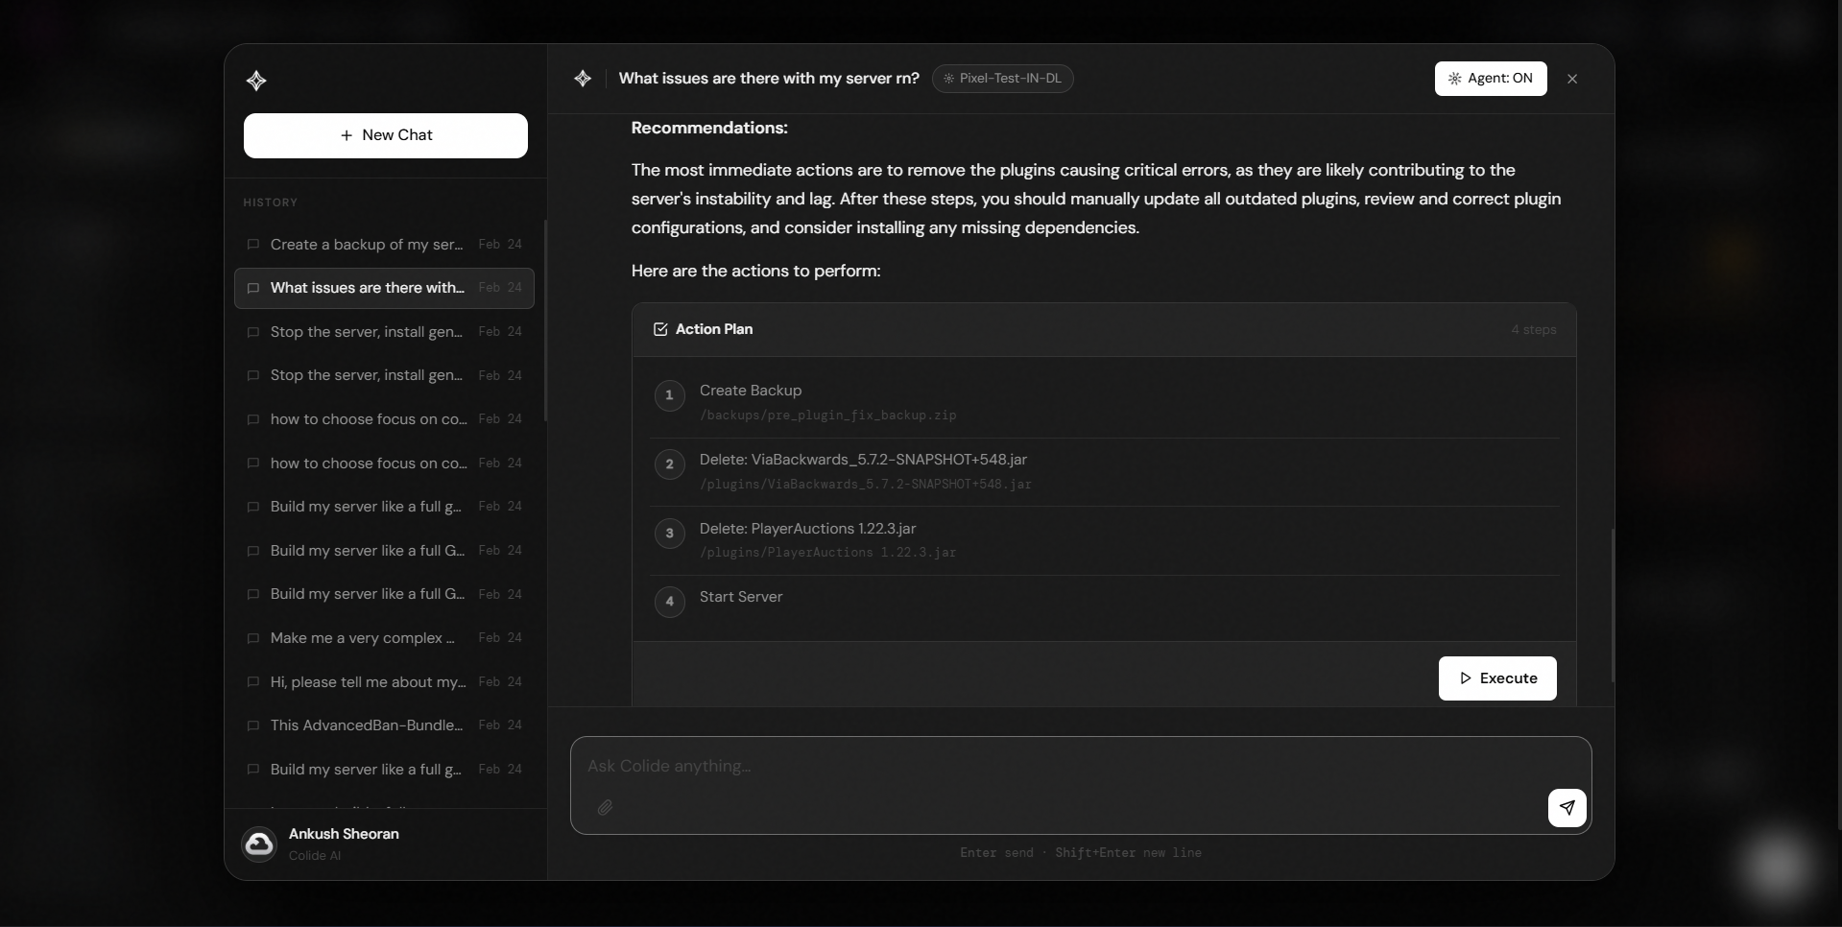Click the '4 steps' label
Screen dimensions: 1842x927
point(1534,330)
